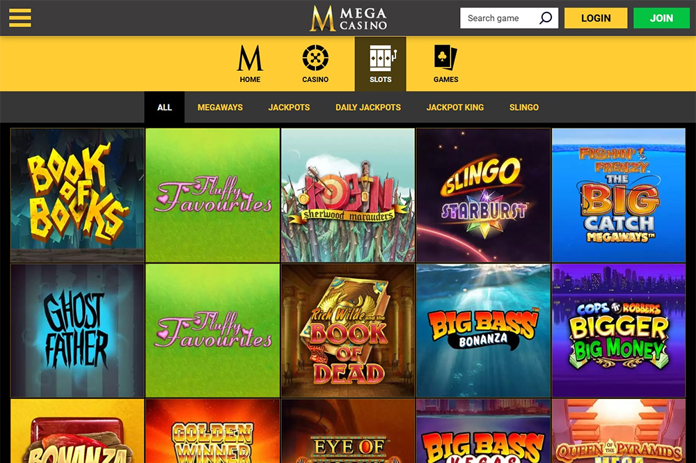This screenshot has height=463, width=696.
Task: Switch to the Jackpots tab
Action: 289,107
